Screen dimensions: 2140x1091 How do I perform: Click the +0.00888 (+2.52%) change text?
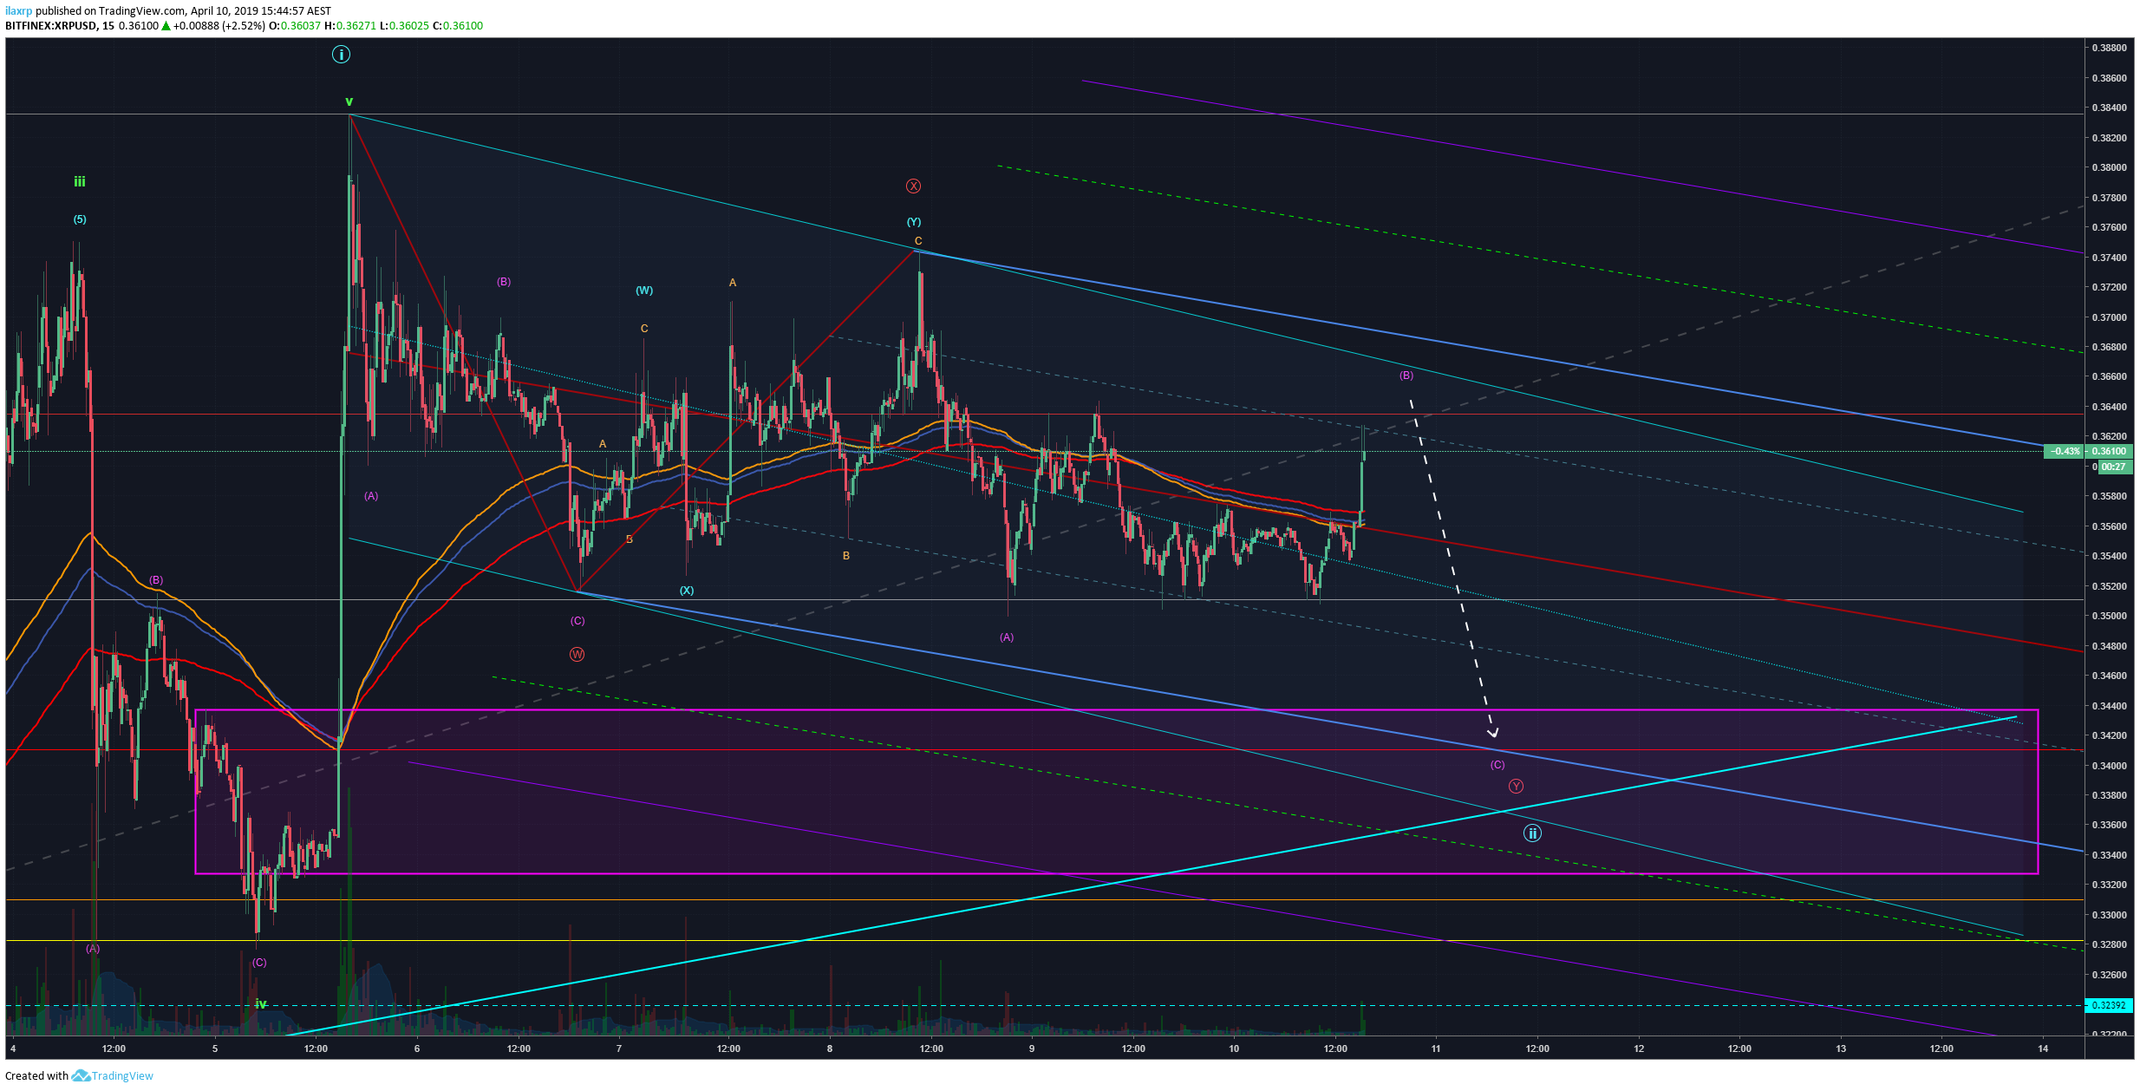(x=219, y=26)
